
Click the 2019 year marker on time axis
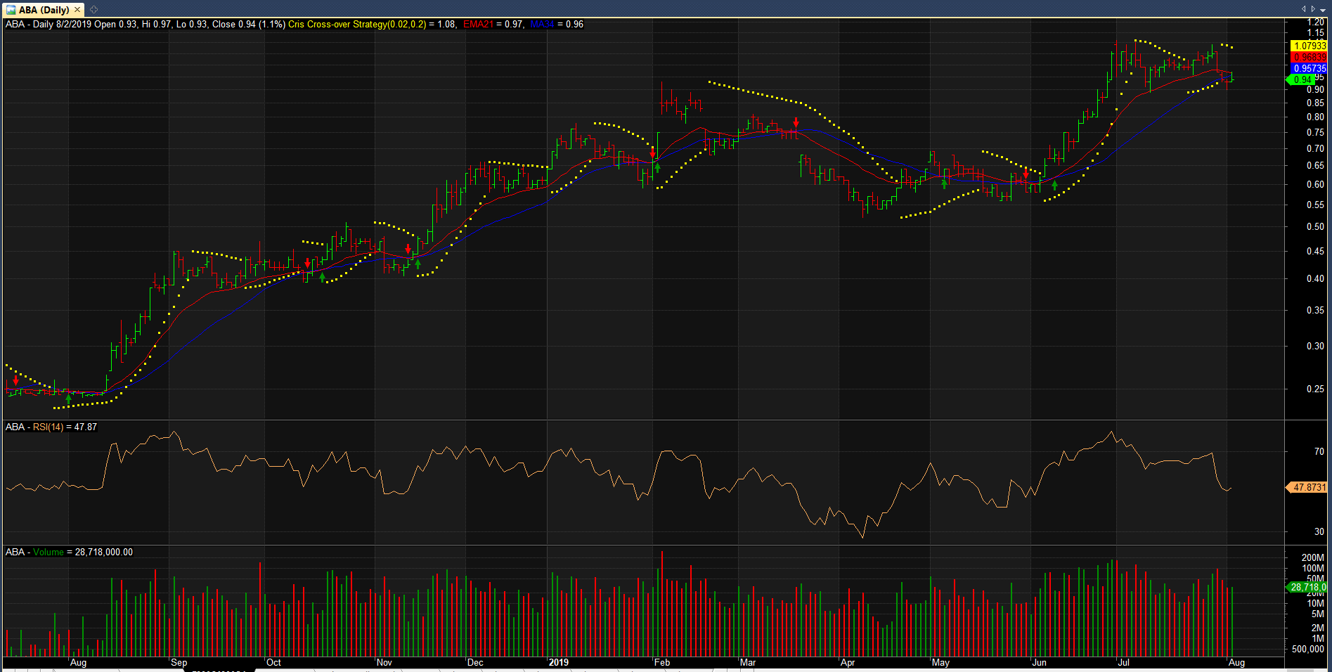(558, 662)
